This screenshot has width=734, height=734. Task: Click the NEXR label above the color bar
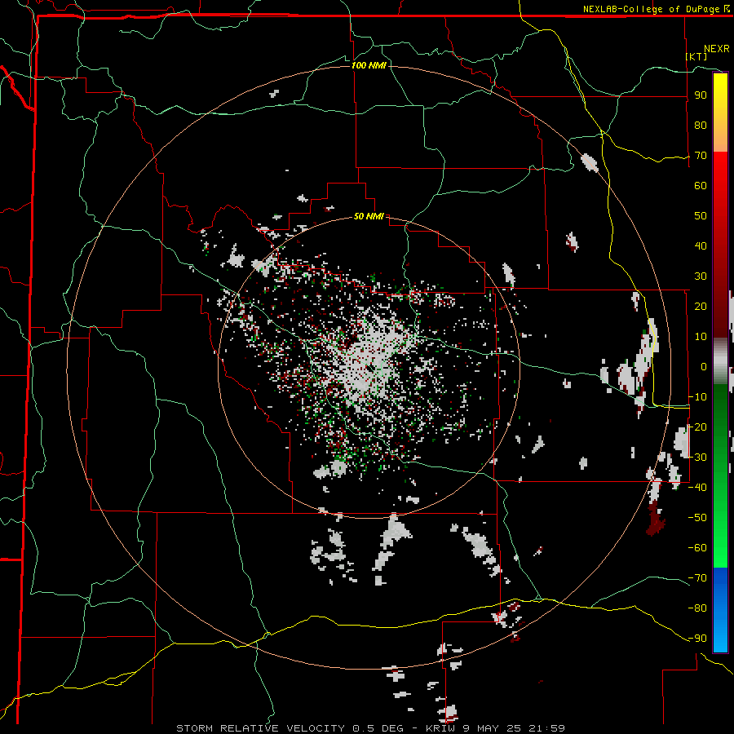coord(717,49)
